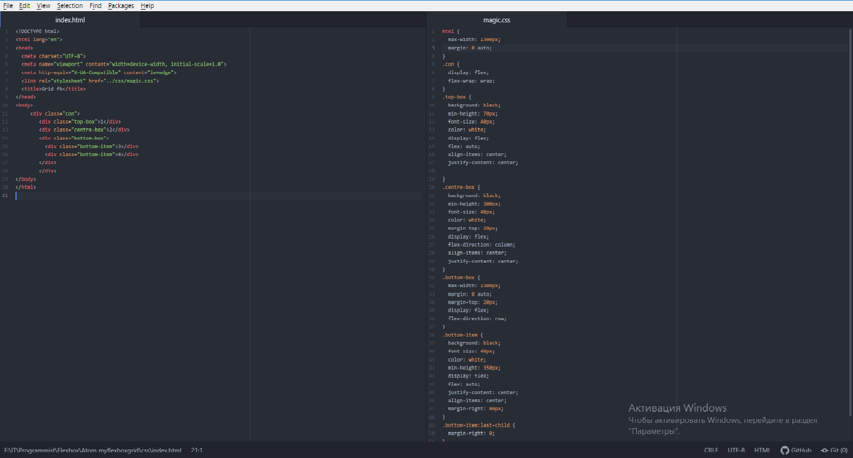Screen dimensions: 853x458
Task: Click the <!DOCTYPE html> line
Action: point(37,31)
